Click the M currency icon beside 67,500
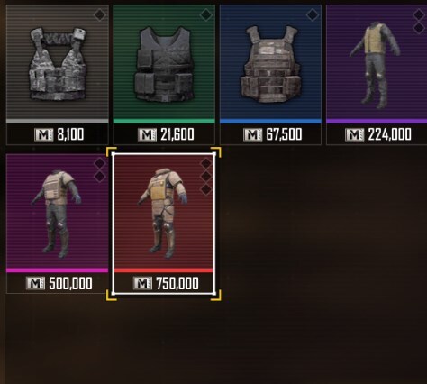The height and width of the screenshot is (384, 427). click(x=253, y=134)
